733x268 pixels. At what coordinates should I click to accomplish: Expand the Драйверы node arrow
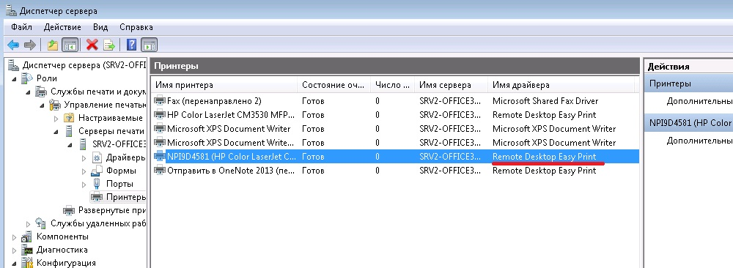(84, 157)
